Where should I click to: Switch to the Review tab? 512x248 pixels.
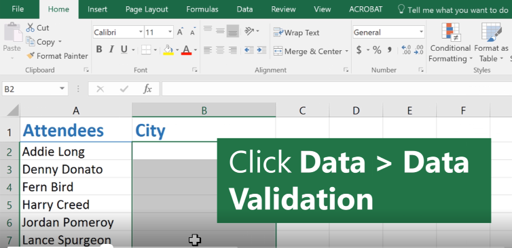coord(283,9)
